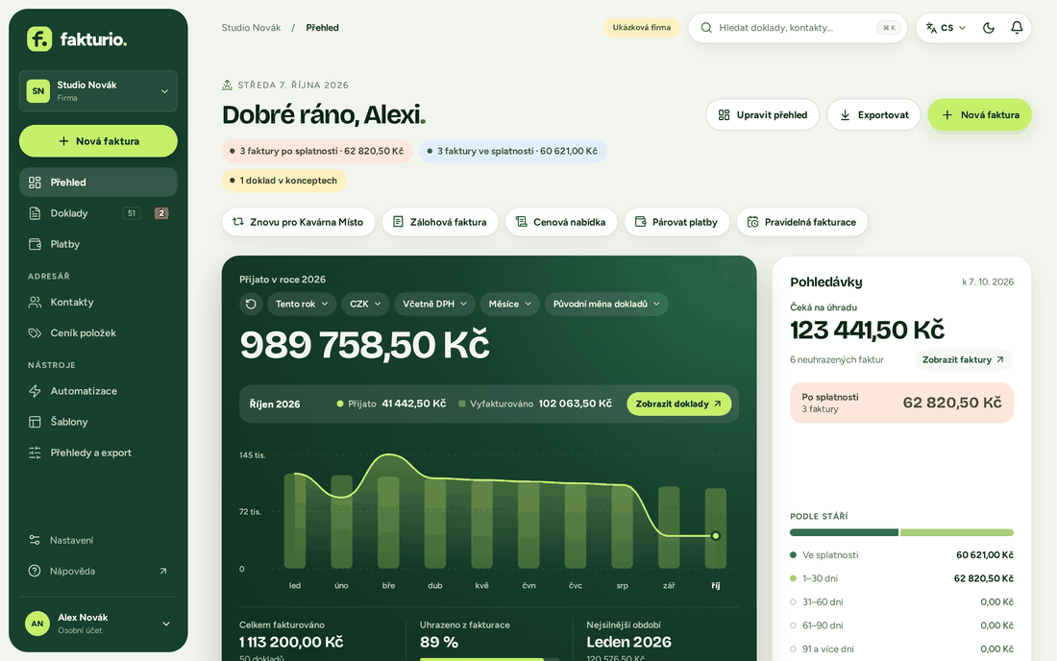
Task: Click the translate language icon
Action: [x=931, y=28]
